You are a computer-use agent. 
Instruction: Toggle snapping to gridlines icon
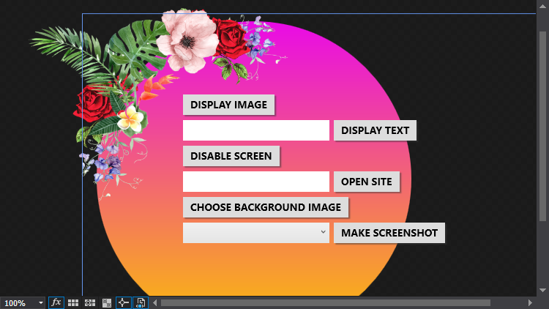pyautogui.click(x=90, y=302)
